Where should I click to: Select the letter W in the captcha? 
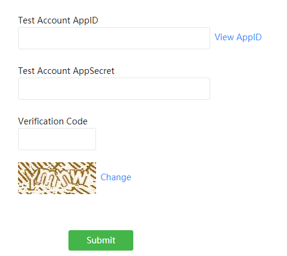(79, 177)
